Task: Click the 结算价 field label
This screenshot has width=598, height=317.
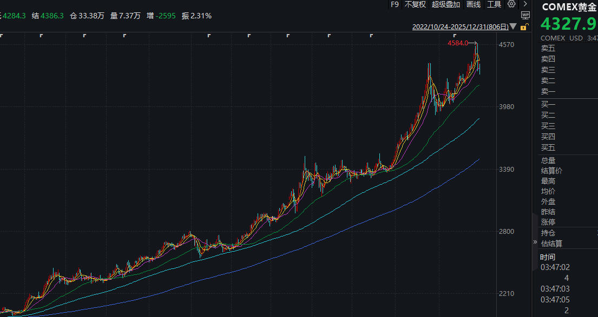Action: 551,171
